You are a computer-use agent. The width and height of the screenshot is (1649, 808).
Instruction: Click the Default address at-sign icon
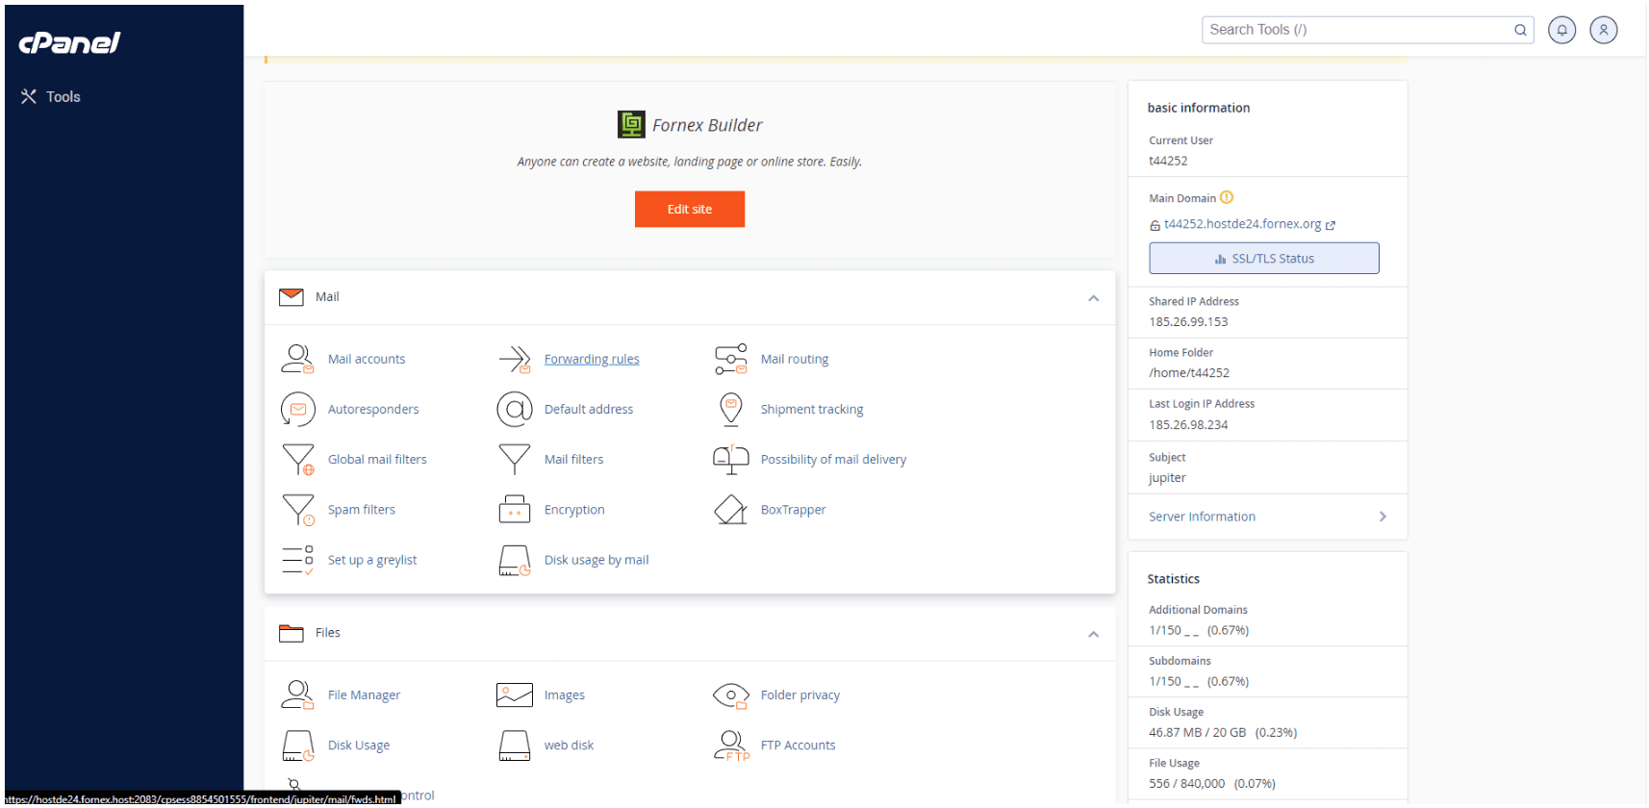click(515, 410)
